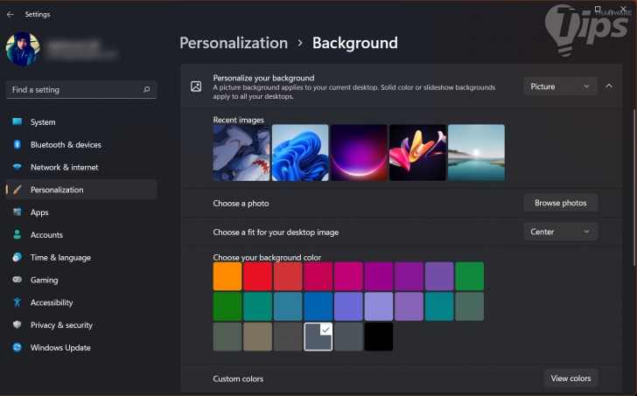Open System settings

(81, 122)
